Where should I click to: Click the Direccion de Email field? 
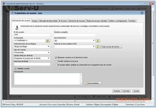(x=32, y=64)
